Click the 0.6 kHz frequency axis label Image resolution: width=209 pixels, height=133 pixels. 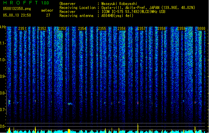3,126
